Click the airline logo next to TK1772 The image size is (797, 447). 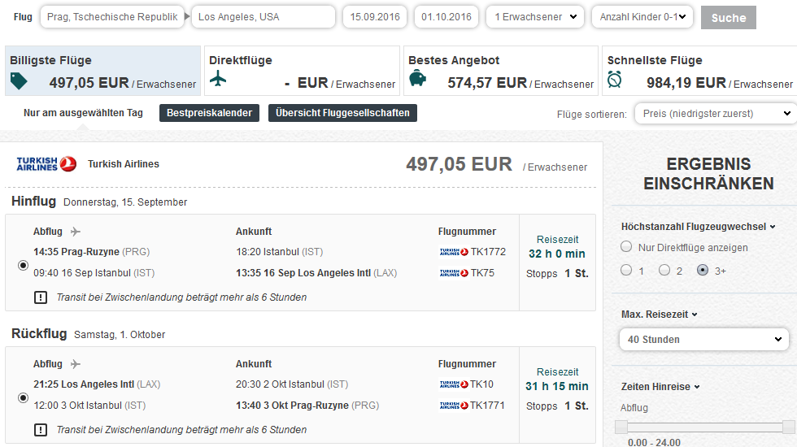tap(454, 252)
